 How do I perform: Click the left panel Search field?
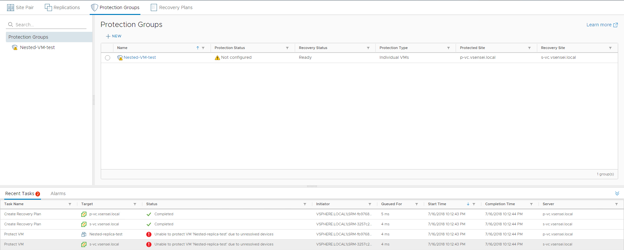(x=49, y=25)
